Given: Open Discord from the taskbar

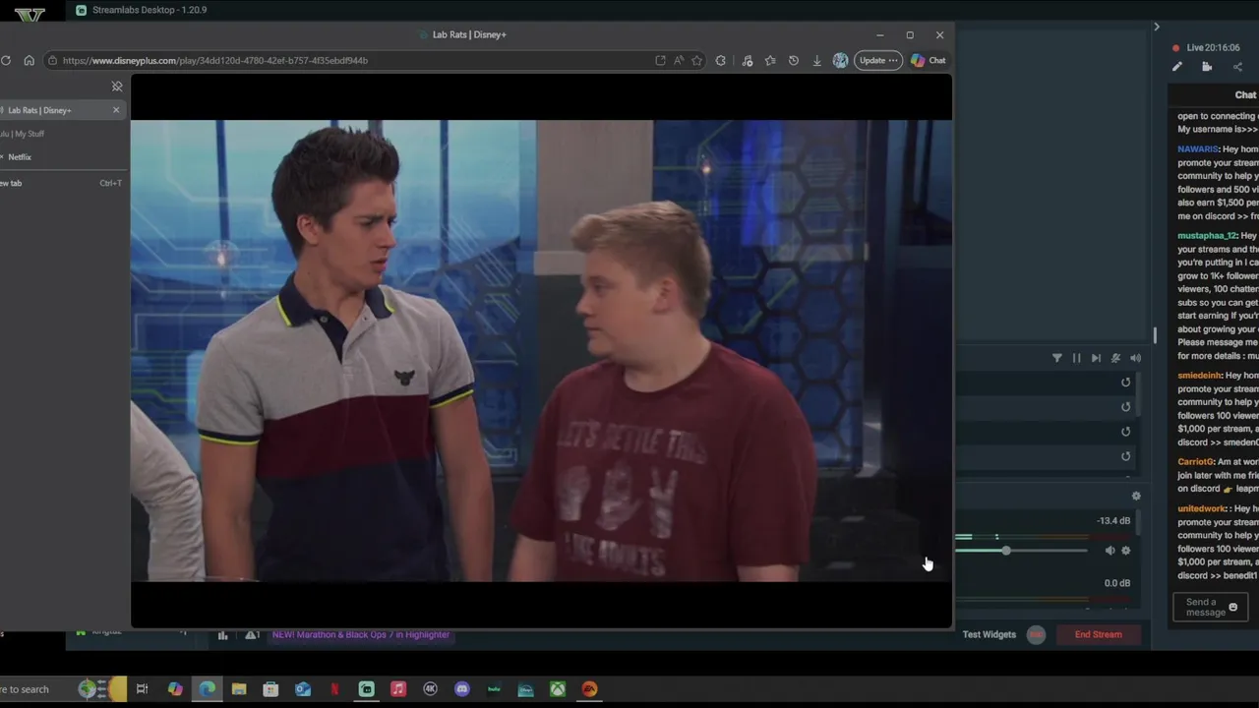Looking at the screenshot, I should tap(462, 689).
